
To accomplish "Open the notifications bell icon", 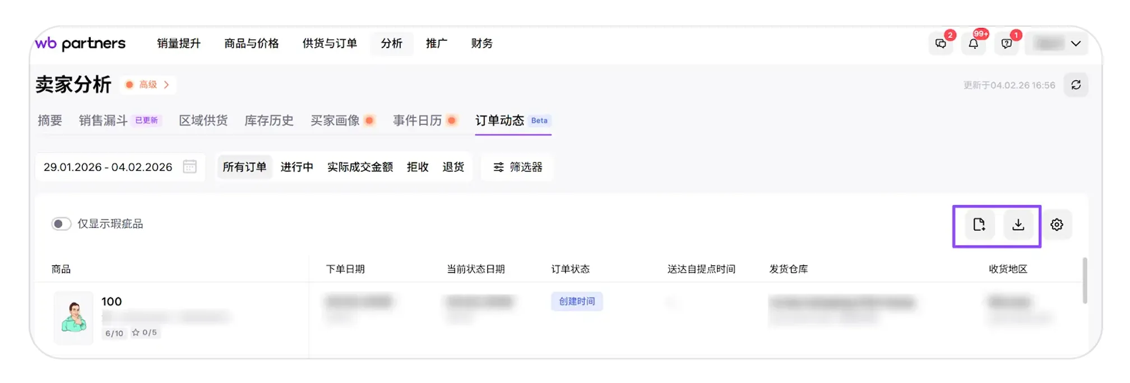I will [x=974, y=44].
